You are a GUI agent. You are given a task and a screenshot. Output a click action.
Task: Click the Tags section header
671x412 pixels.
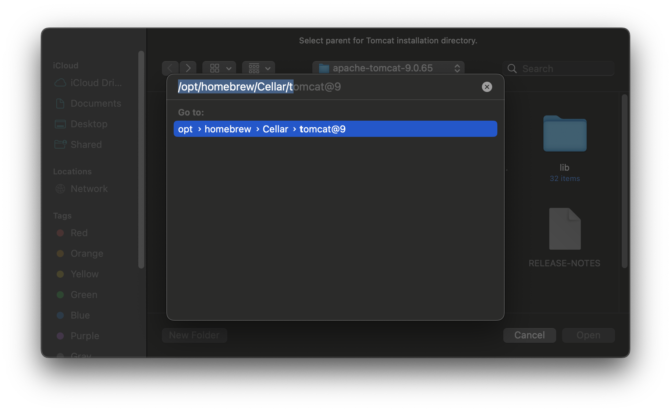click(x=62, y=216)
